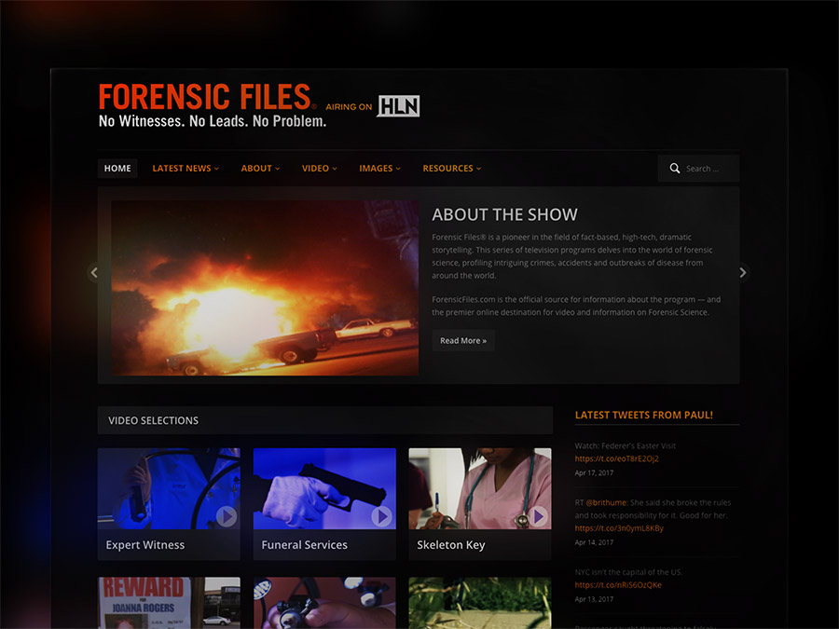This screenshot has height=629, width=839.
Task: Click the Apr 17, 2017 tweet date
Action: pyautogui.click(x=594, y=472)
